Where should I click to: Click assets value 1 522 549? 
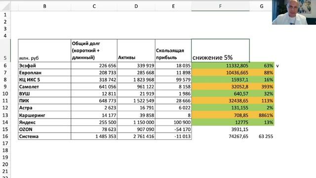pos(136,101)
